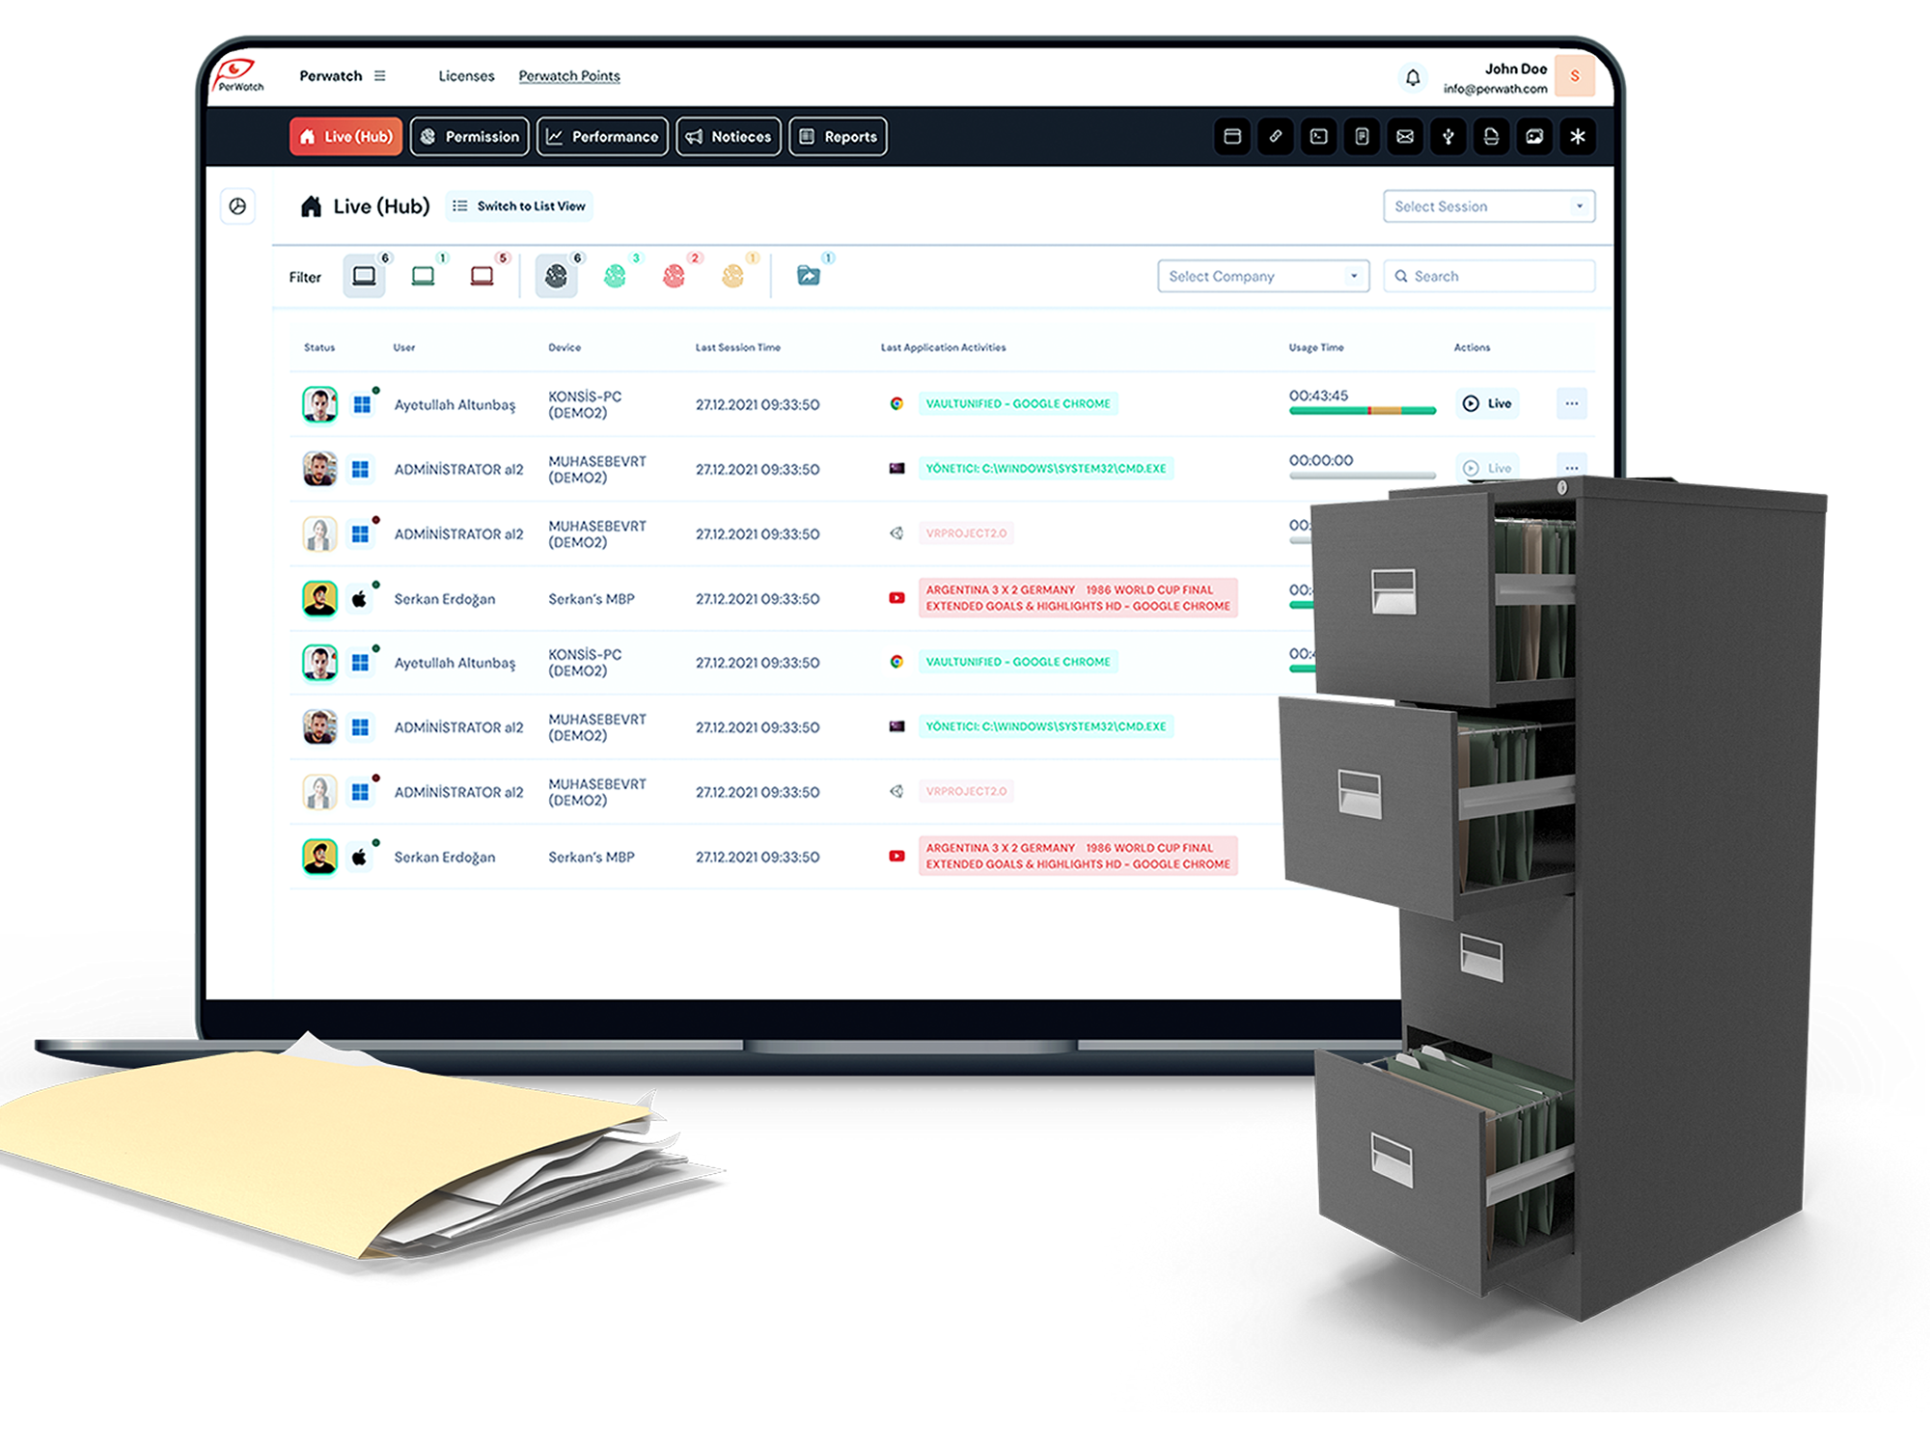Viewport: 1930px width, 1447px height.
Task: Click the Windows icon in first Ayetullah Altunbaş row
Action: (362, 404)
